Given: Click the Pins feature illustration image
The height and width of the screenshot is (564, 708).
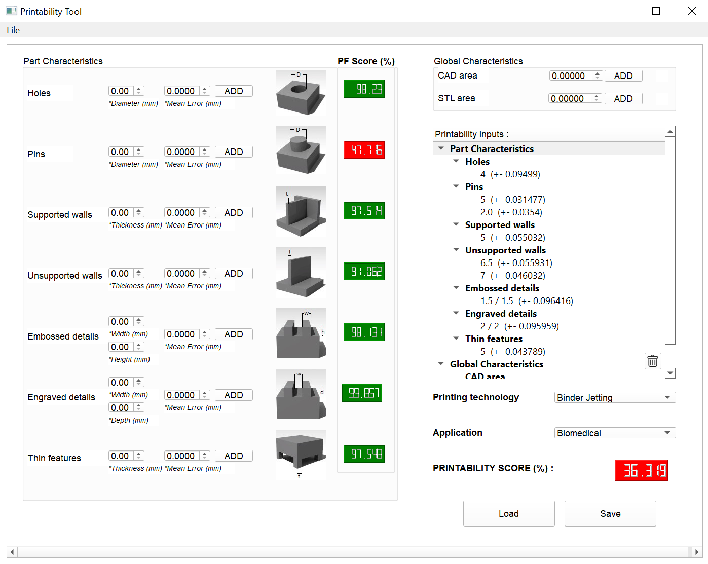Looking at the screenshot, I should pos(301,150).
